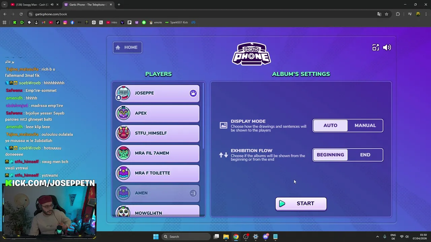Return to lobby with the HOME button
Screen dimensions: 431x242
[127, 47]
